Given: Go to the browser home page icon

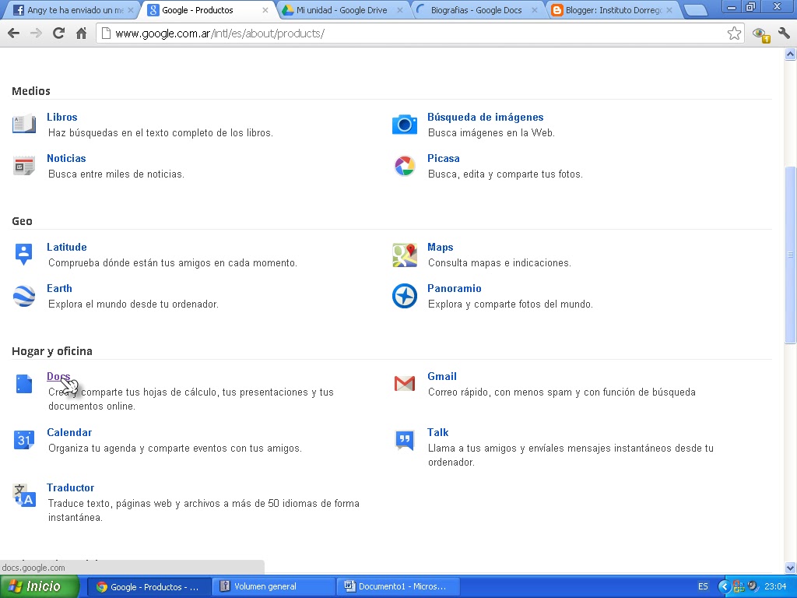Looking at the screenshot, I should (81, 33).
